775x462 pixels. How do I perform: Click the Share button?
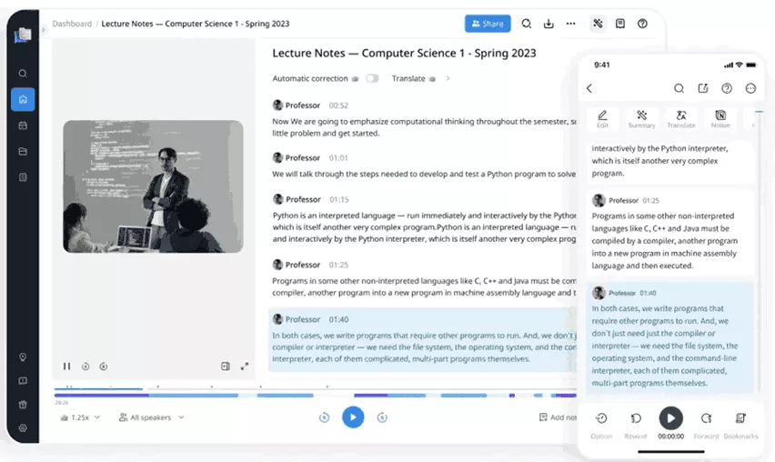click(488, 24)
